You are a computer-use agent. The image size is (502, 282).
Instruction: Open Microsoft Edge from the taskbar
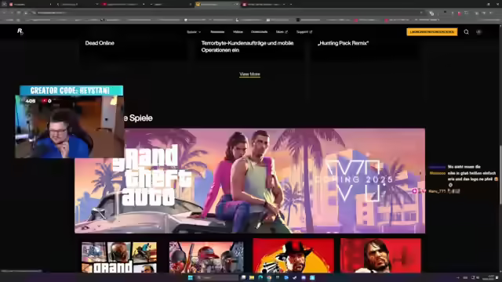click(x=260, y=277)
